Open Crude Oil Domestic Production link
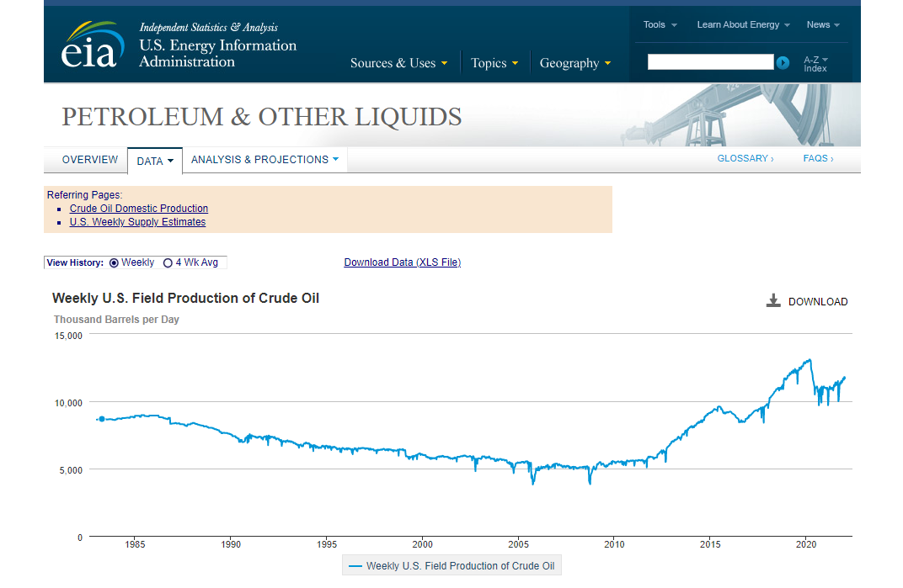903x588 pixels. [139, 209]
